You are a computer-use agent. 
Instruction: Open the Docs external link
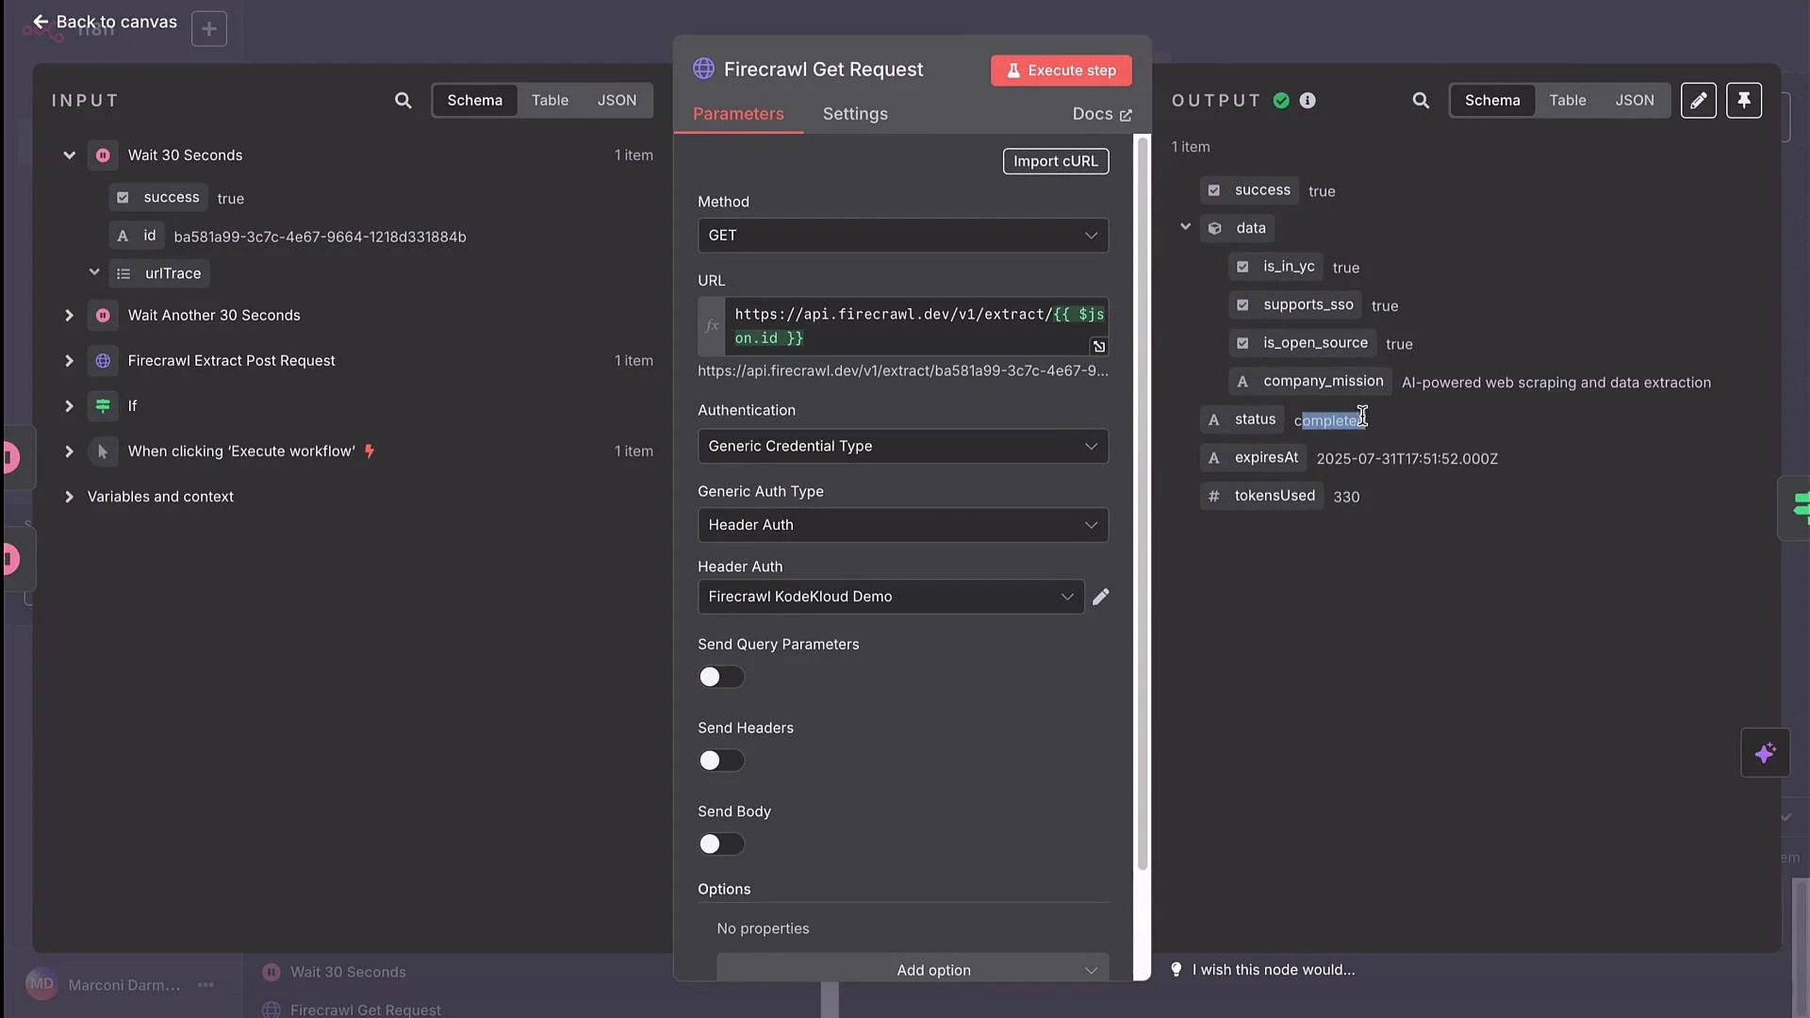coord(1101,114)
